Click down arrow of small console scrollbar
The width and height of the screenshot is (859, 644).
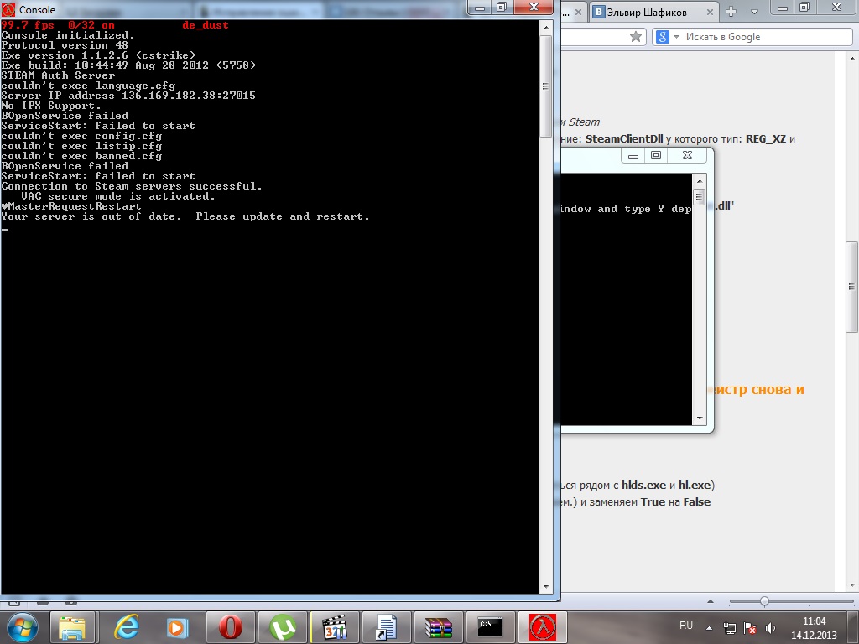[700, 418]
